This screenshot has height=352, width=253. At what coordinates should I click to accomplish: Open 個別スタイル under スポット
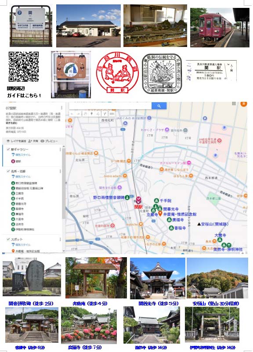[x=21, y=244]
